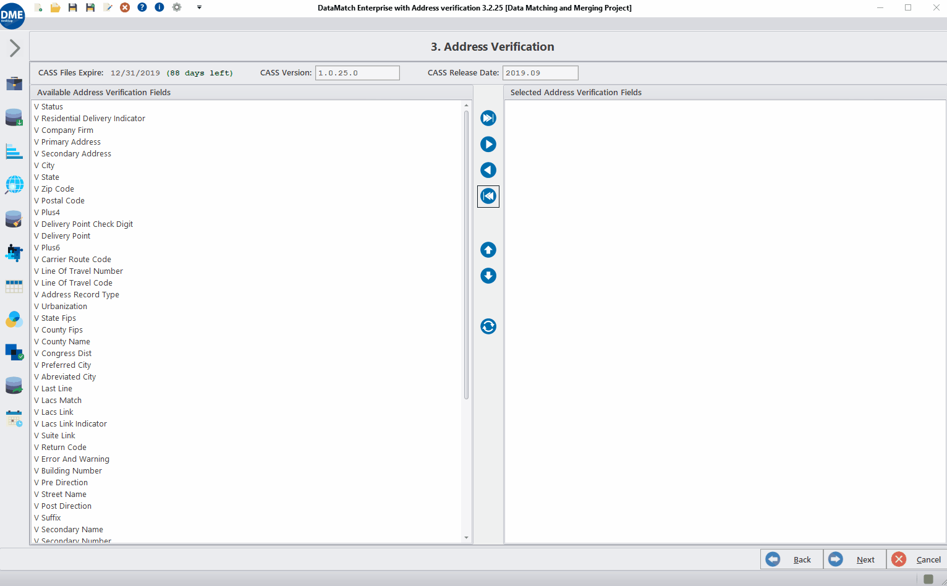
Task: Use the Save As toolbar icon
Action: pyautogui.click(x=89, y=7)
